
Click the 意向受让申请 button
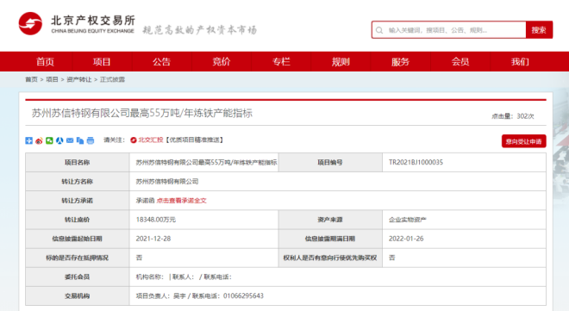pyautogui.click(x=523, y=141)
